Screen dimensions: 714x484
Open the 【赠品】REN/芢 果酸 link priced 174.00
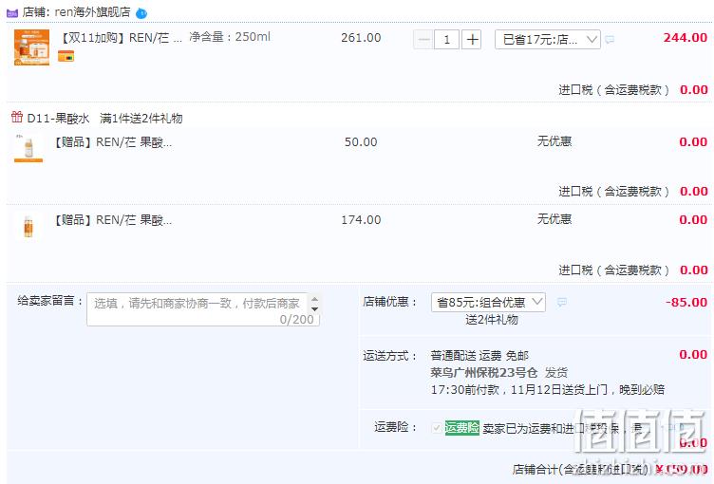[113, 220]
